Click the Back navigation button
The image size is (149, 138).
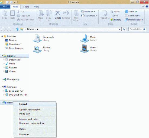[3, 29]
